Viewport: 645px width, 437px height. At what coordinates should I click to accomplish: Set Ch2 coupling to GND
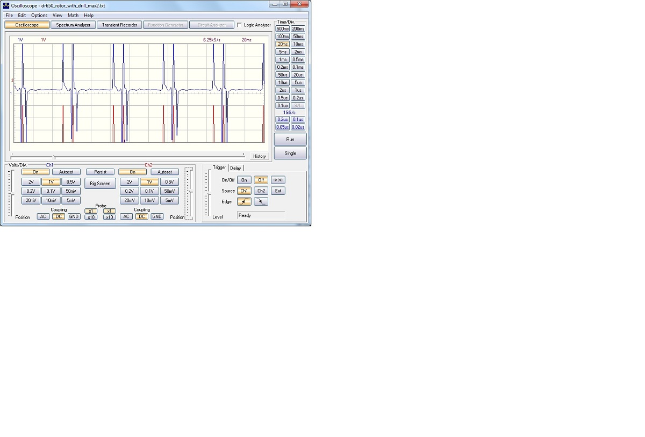156,216
